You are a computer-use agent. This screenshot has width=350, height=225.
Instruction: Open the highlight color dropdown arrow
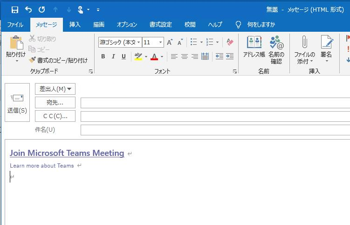coord(146,56)
